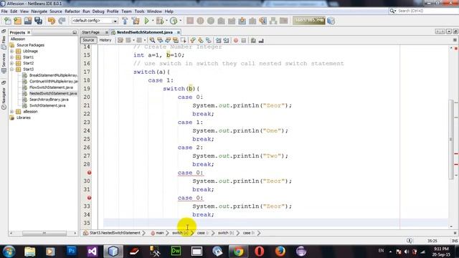Expand the LibImage package node

click(x=12, y=51)
